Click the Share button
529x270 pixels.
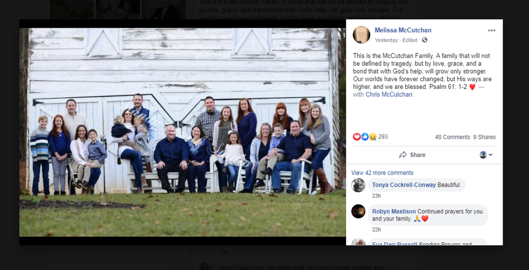pyautogui.click(x=412, y=155)
